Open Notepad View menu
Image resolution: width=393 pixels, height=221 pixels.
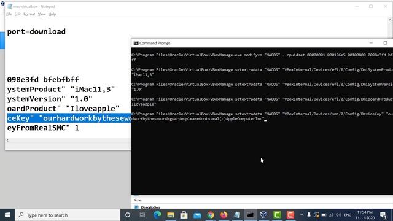click(x=42, y=14)
